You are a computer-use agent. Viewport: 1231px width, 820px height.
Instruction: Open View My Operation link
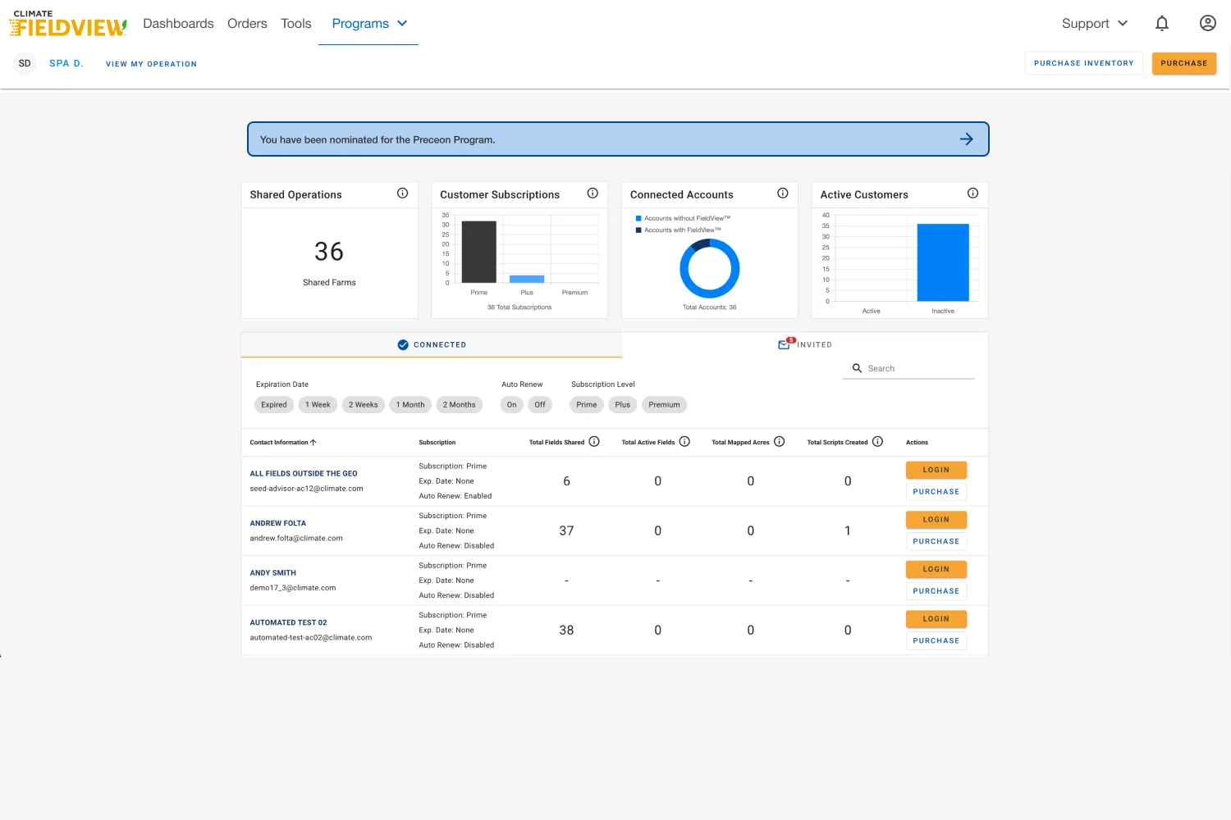[151, 64]
